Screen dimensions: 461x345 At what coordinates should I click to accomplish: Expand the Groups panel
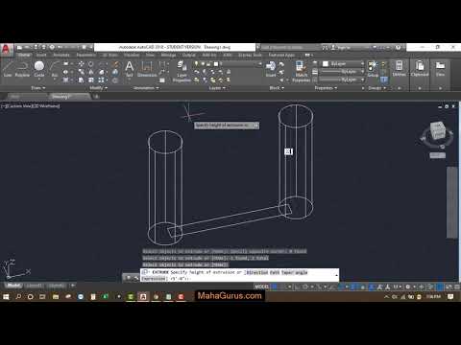coord(376,88)
